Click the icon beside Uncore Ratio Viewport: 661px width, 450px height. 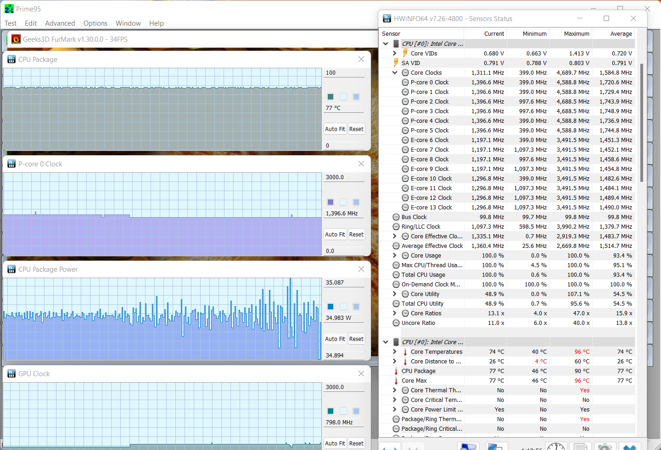click(x=396, y=323)
